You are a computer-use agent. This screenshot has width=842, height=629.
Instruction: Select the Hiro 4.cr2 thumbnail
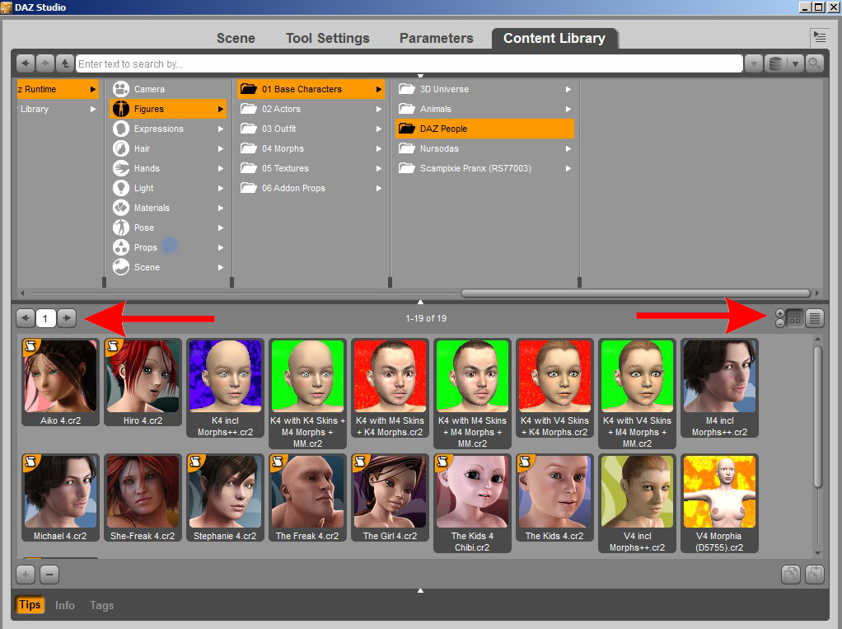tap(143, 383)
